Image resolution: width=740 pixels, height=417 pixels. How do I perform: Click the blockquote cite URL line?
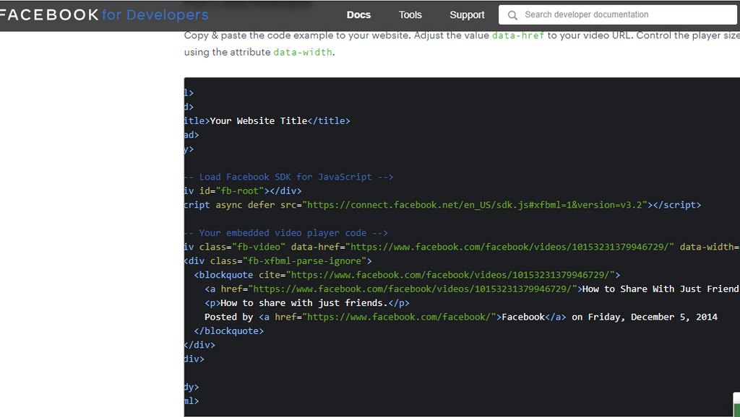407,275
